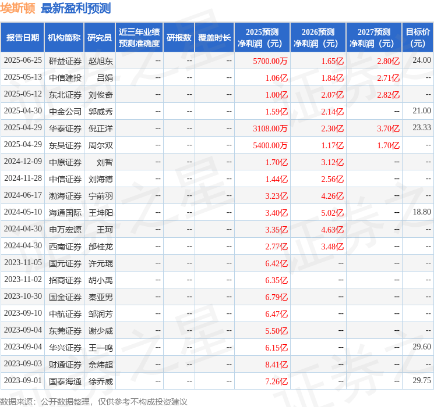Select the date 2024-12-09
The image size is (434, 407).
[23, 162]
